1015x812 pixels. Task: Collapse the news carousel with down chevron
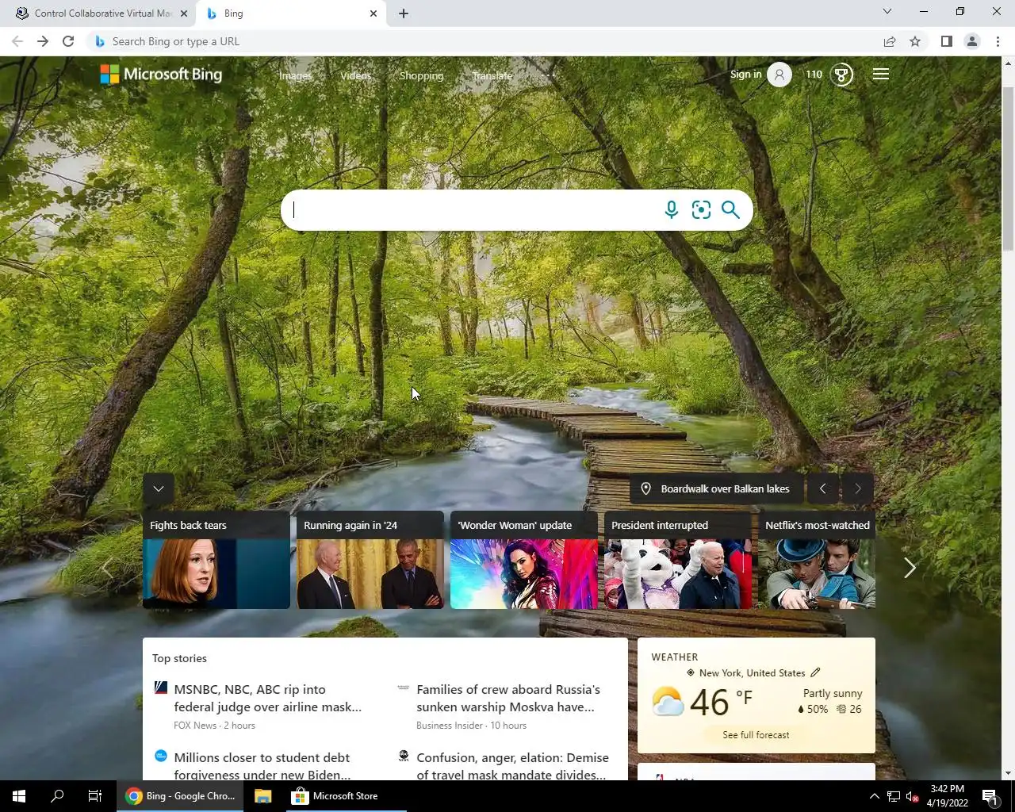click(x=159, y=488)
